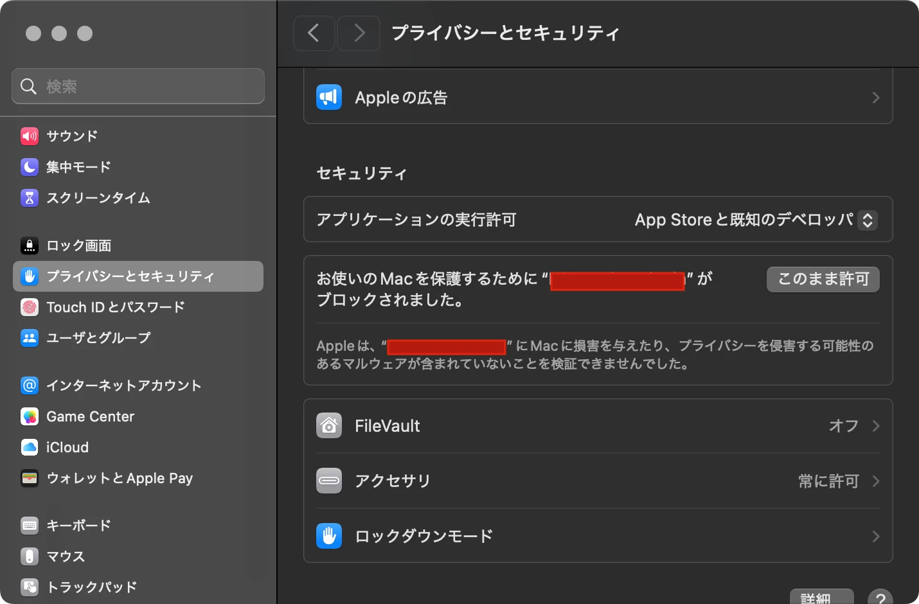Viewport: 919px width, 604px height.
Task: Open the Touch ID fingerprint icon
Action: tap(30, 307)
